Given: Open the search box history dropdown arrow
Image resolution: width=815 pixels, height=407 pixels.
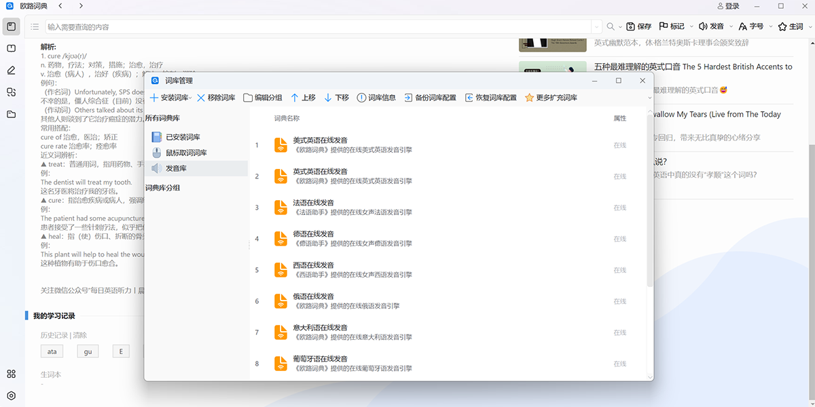Looking at the screenshot, I should pos(596,26).
